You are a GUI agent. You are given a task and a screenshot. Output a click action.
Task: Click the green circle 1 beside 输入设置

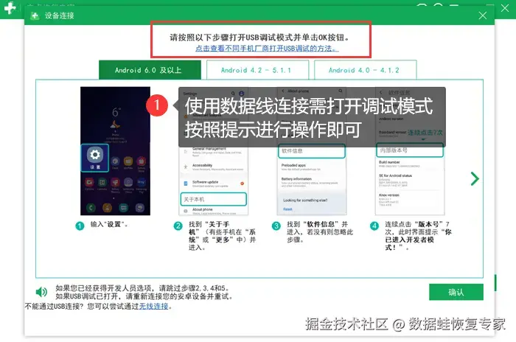point(80,226)
